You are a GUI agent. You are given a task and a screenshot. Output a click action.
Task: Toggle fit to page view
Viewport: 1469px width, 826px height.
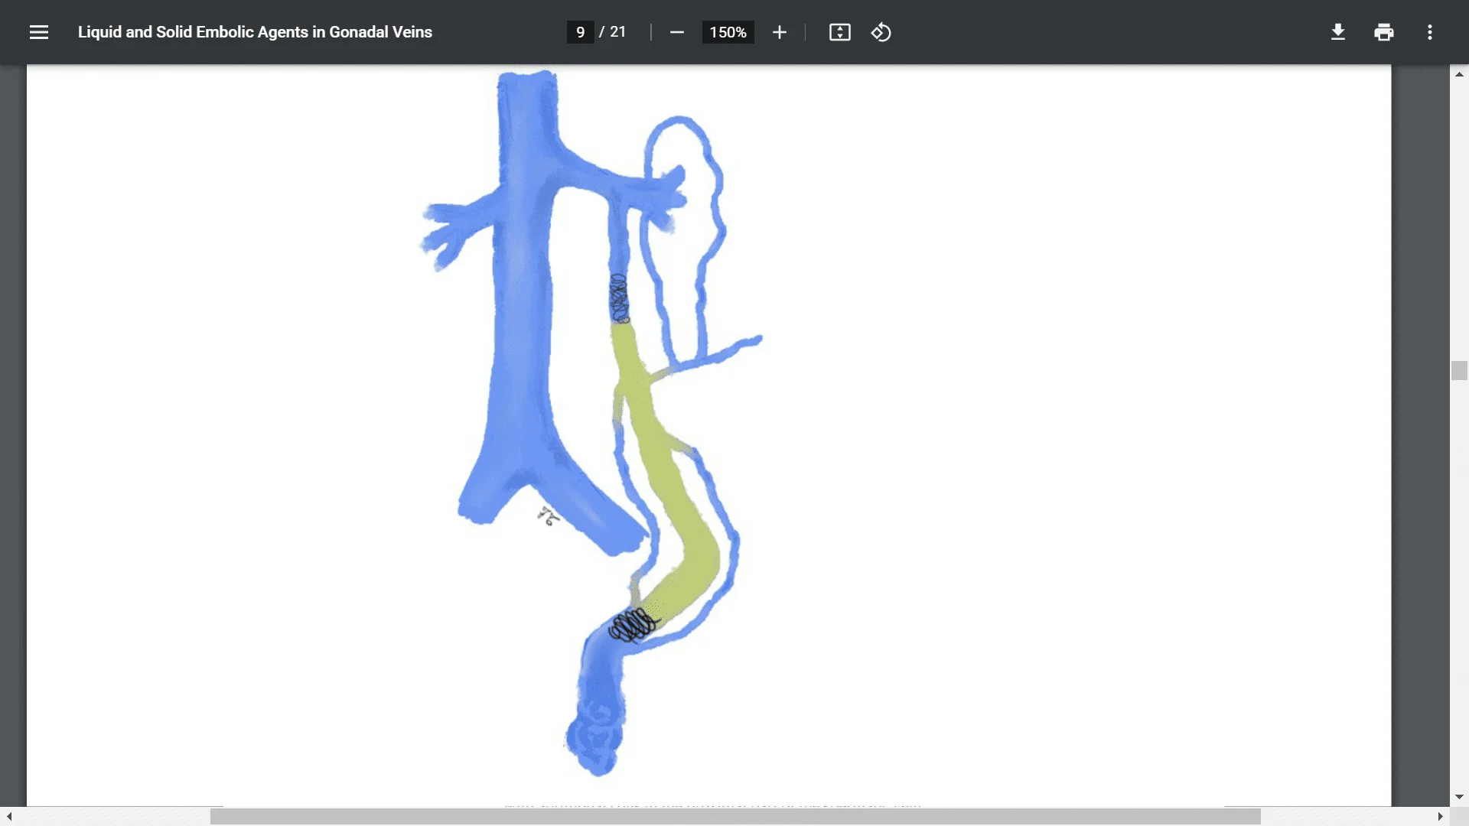tap(840, 32)
